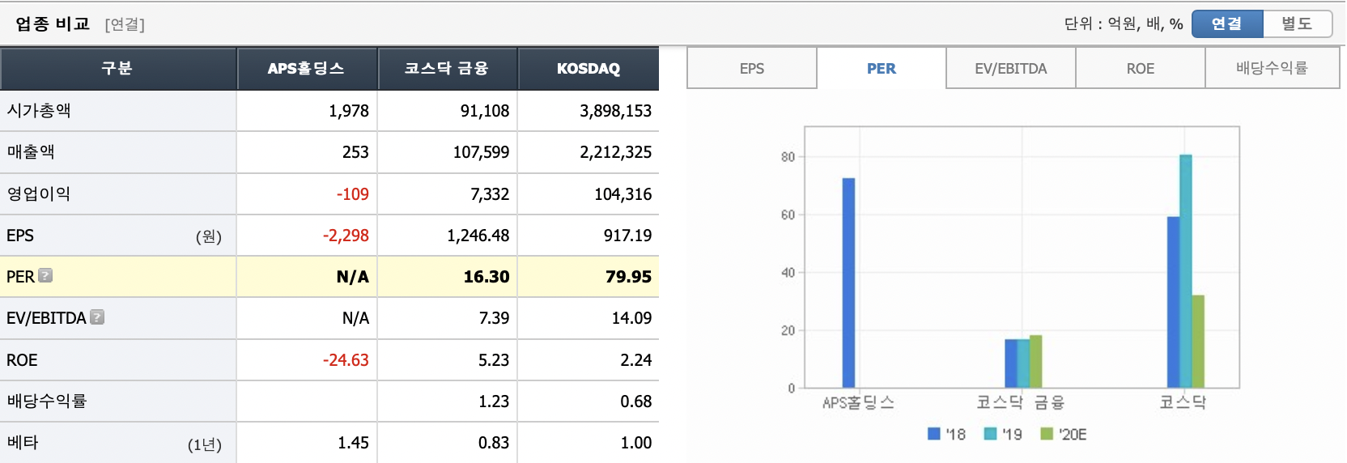The width and height of the screenshot is (1347, 463).
Task: Select the EV/EBITDA row label
Action: tap(46, 318)
